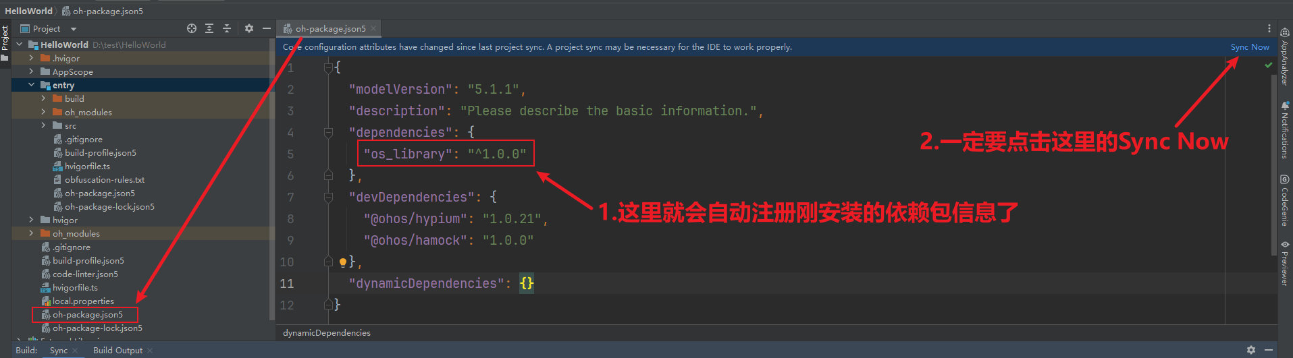Open the CodeGenie side tool window
The image size is (1293, 358).
[x=1285, y=200]
